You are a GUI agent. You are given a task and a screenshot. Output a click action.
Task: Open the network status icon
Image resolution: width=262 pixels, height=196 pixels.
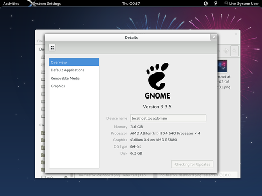click(216, 3)
